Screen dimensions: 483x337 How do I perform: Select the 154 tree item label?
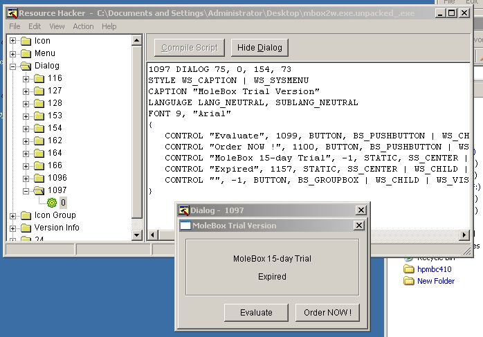(55, 128)
